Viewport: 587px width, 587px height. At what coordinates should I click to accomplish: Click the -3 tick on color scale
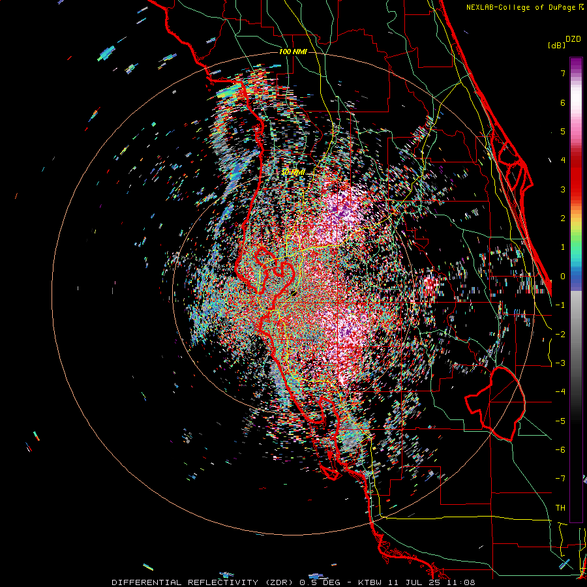pos(560,363)
